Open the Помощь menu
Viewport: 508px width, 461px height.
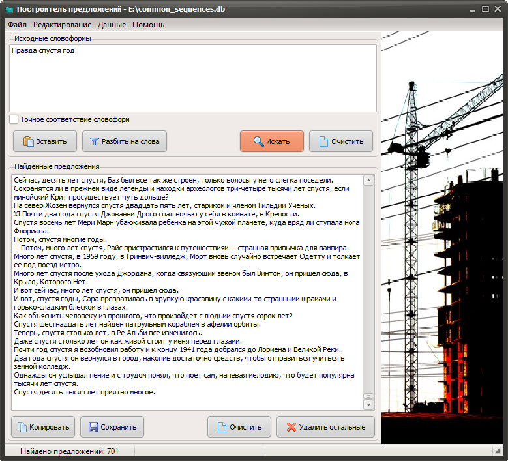pos(149,25)
